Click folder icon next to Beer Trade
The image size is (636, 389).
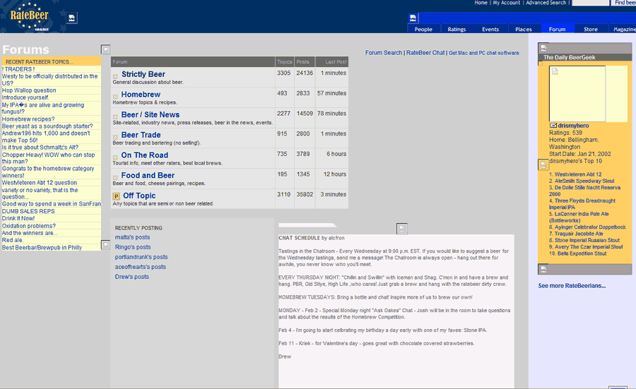[x=116, y=137]
